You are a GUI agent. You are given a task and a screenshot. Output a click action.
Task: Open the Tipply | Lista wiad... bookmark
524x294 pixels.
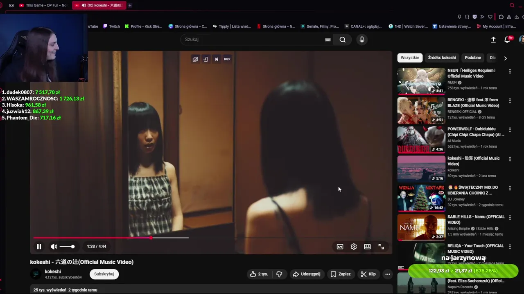click(x=232, y=26)
